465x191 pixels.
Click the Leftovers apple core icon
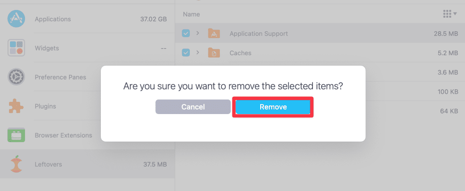pos(16,164)
